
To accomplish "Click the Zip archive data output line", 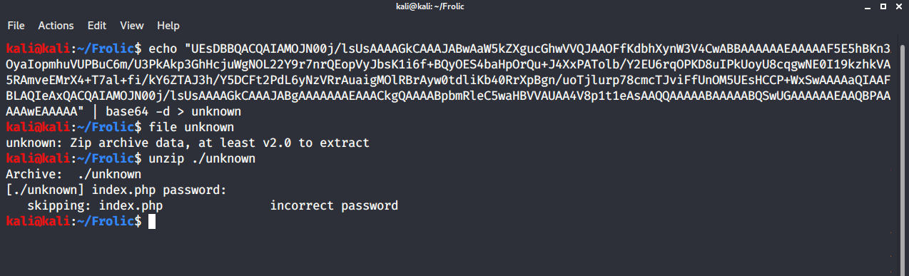I will [188, 143].
